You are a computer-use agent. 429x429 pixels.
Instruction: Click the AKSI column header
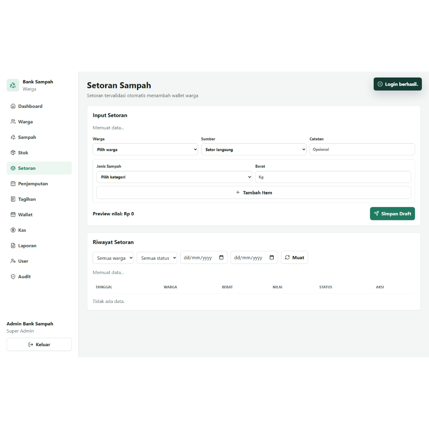coord(380,287)
